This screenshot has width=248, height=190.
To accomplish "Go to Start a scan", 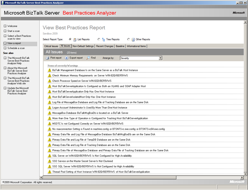I will [13, 31].
